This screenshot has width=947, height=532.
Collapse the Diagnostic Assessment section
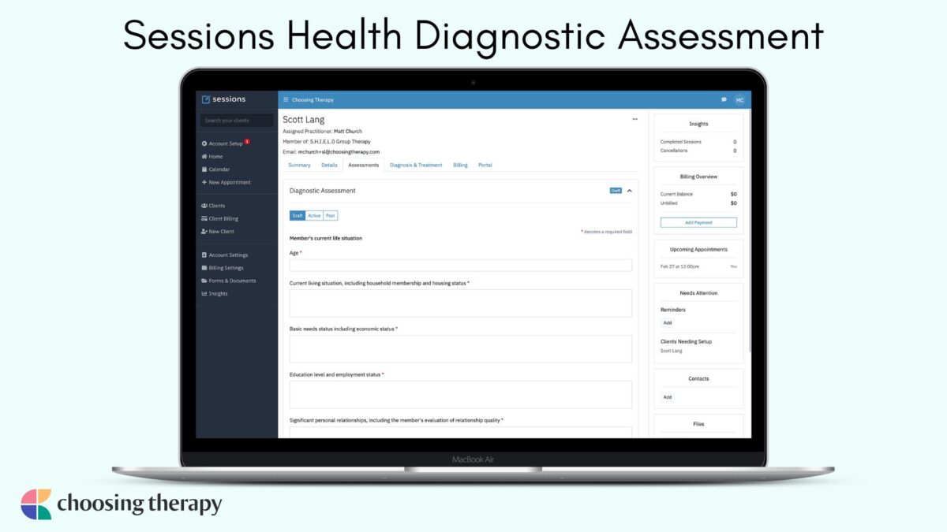pyautogui.click(x=629, y=190)
